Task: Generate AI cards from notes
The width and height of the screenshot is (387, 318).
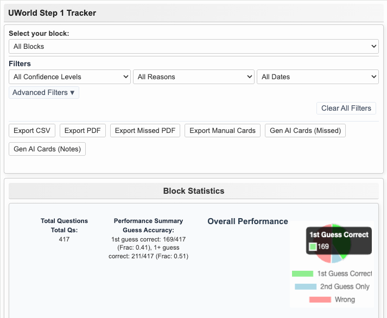Action: 47,149
